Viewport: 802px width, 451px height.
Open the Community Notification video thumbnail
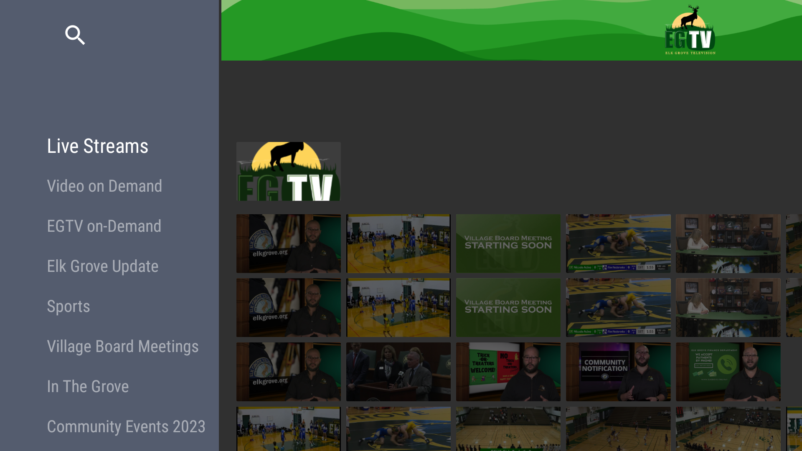(618, 371)
